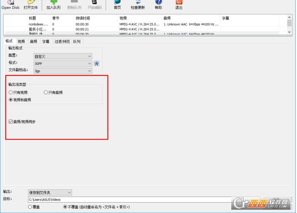The height and width of the screenshot is (213, 297).
Task: Select the 只有视频 radio button
Action: 11,93
